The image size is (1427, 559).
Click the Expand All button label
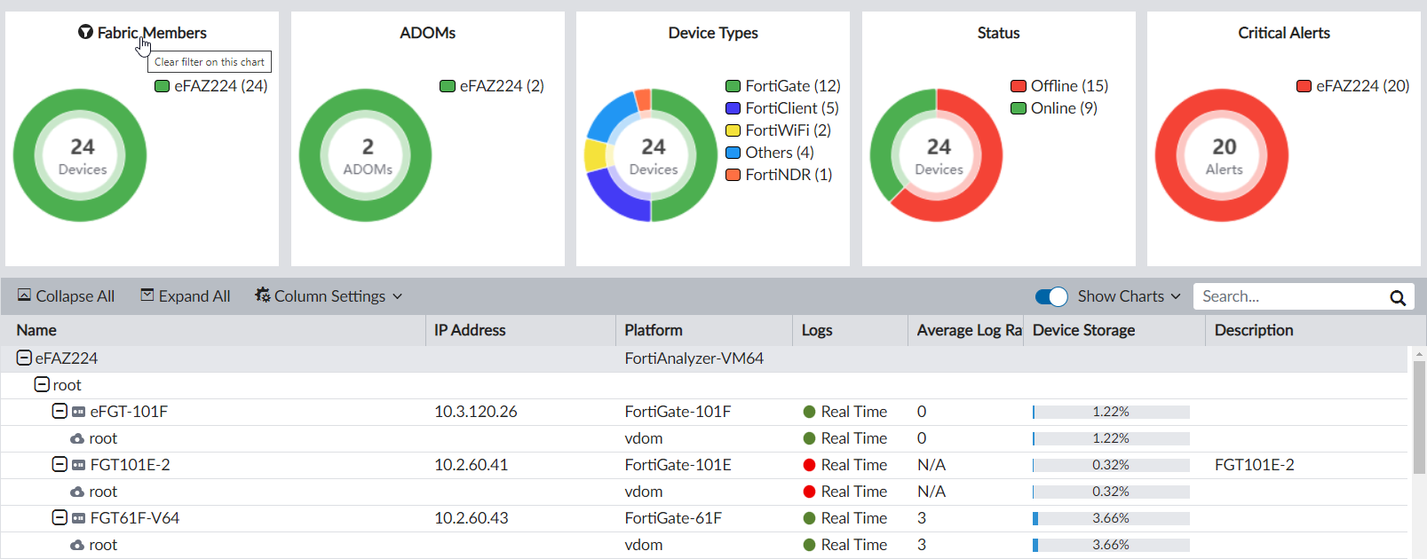194,296
